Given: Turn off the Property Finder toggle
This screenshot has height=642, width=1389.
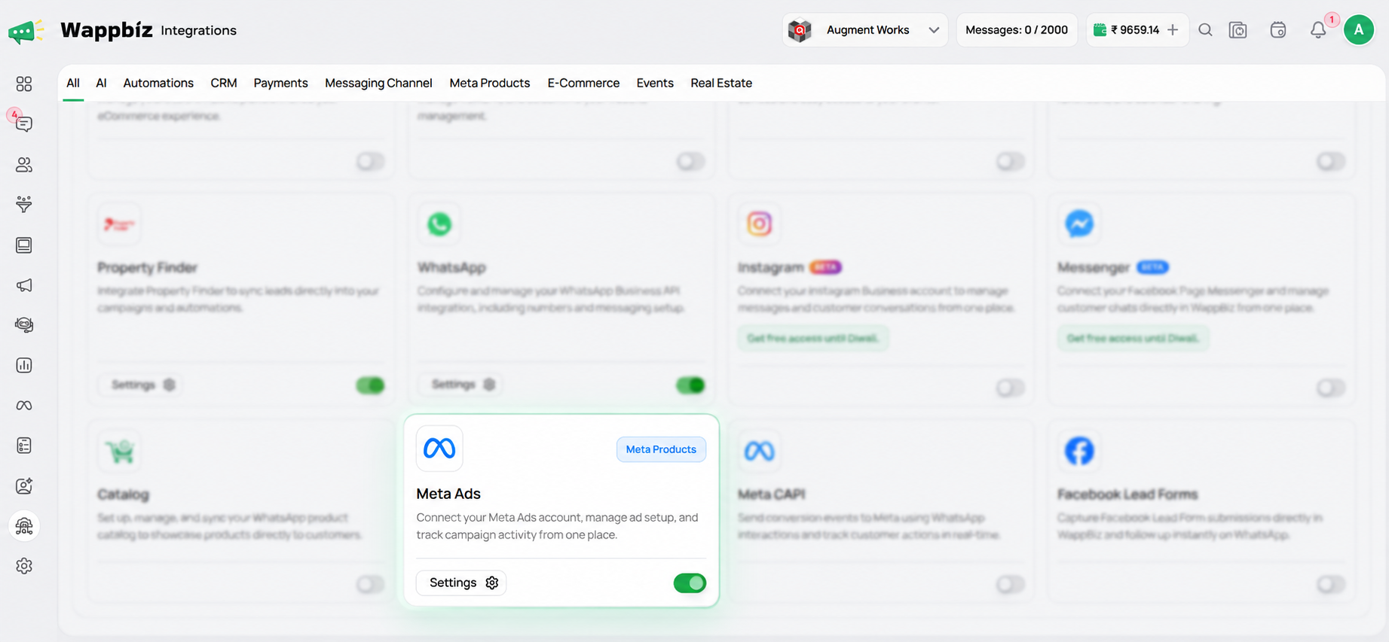Looking at the screenshot, I should point(370,385).
